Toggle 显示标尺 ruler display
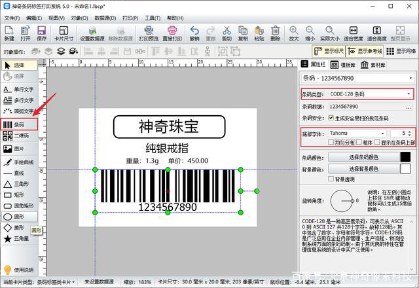The height and width of the screenshot is (288, 419). pyautogui.click(x=329, y=51)
